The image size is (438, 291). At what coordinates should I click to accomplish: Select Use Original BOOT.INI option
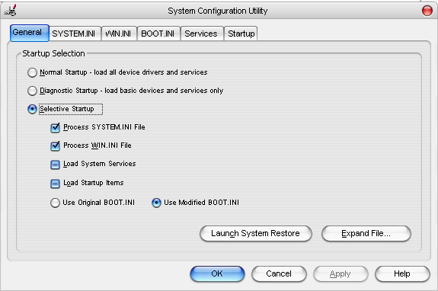click(55, 203)
